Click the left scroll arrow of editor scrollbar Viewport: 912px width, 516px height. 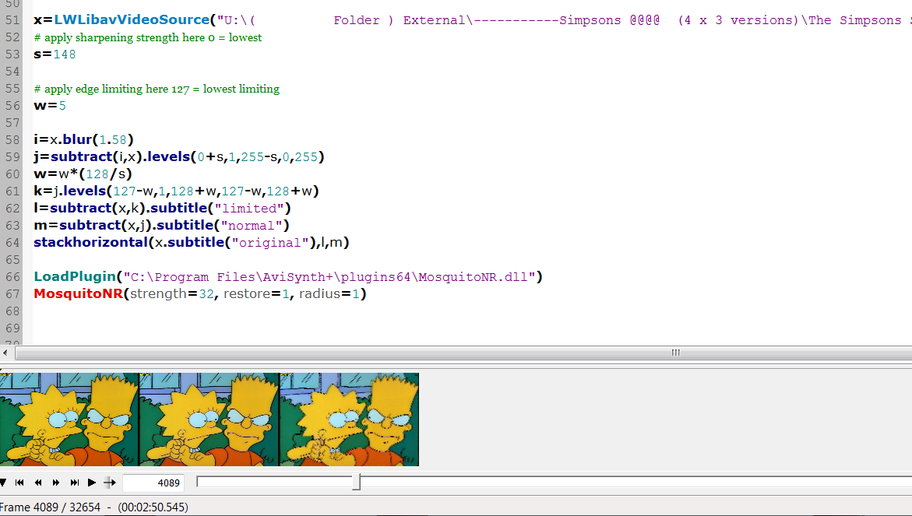click(5, 353)
